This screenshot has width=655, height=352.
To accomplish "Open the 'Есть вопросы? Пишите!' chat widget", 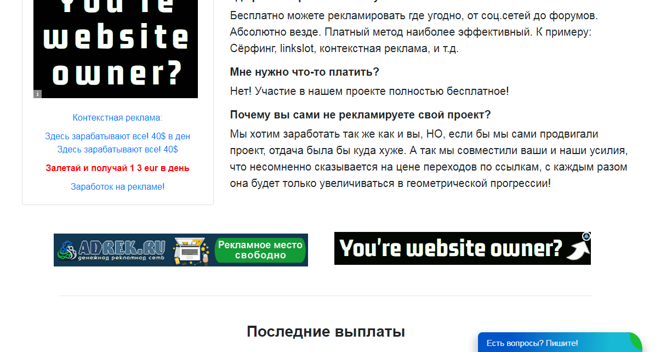I will point(532,343).
